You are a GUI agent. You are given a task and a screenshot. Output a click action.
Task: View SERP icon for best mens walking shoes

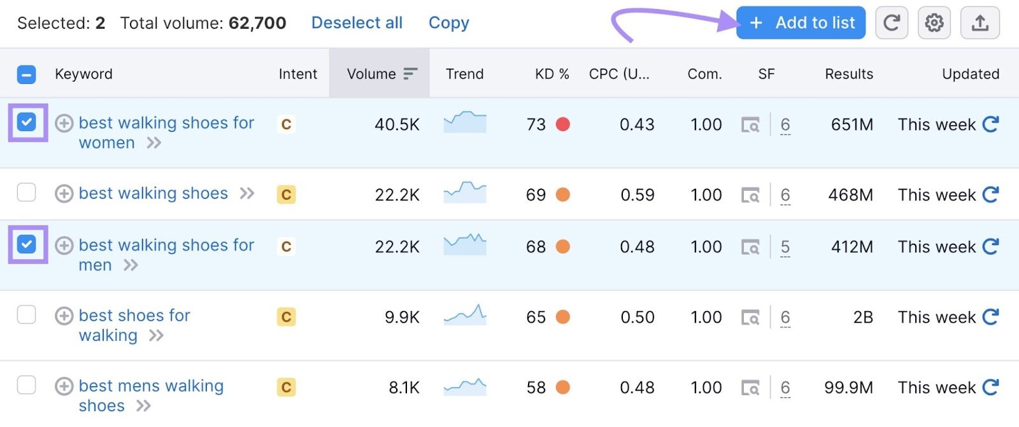(750, 388)
